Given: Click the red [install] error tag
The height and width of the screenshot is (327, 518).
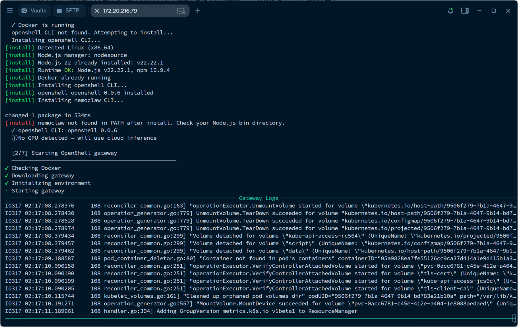Looking at the screenshot, I should pos(20,123).
